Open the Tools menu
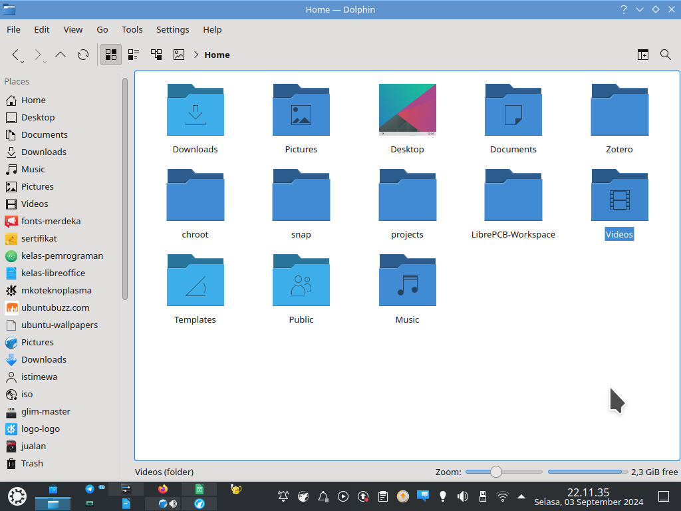The height and width of the screenshot is (511, 681). pyautogui.click(x=132, y=29)
